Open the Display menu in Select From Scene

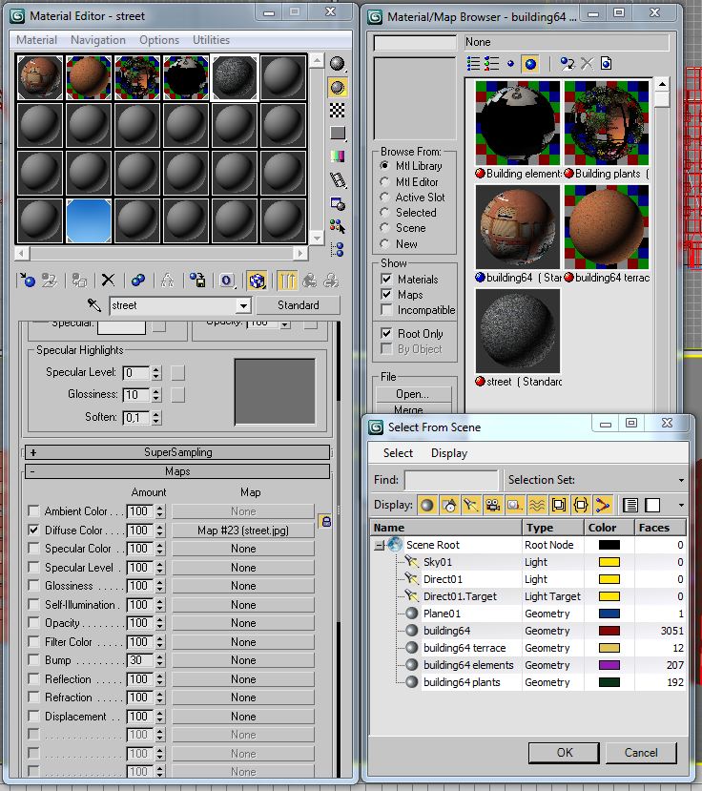pos(449,453)
